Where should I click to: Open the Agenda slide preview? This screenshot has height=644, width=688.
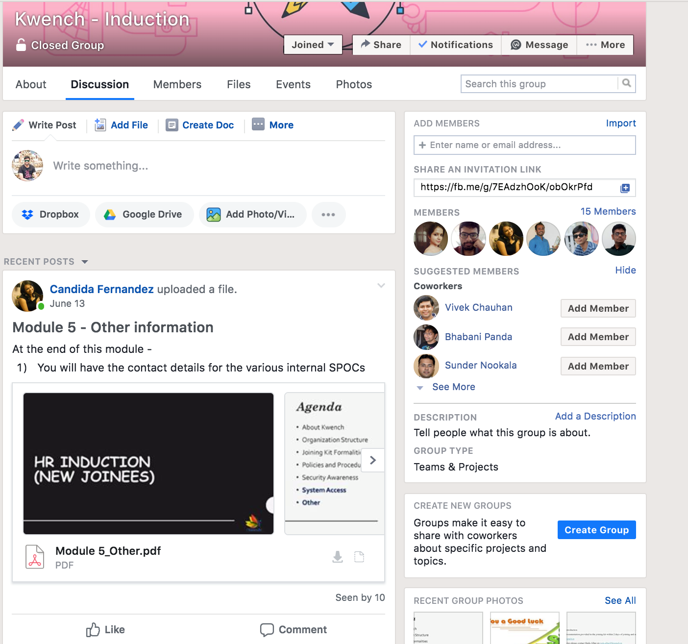pyautogui.click(x=335, y=464)
